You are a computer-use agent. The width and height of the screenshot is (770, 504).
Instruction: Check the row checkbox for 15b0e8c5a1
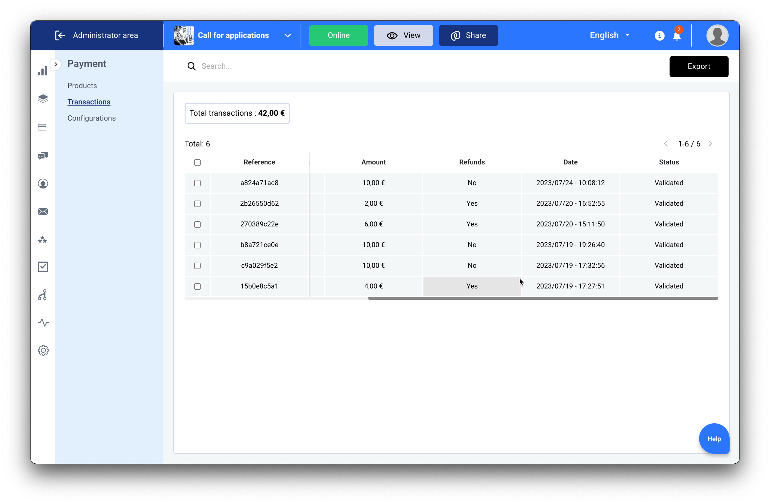tap(197, 286)
